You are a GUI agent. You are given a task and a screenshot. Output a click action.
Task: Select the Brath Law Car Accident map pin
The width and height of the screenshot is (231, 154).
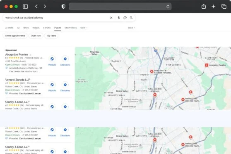[x=152, y=71]
